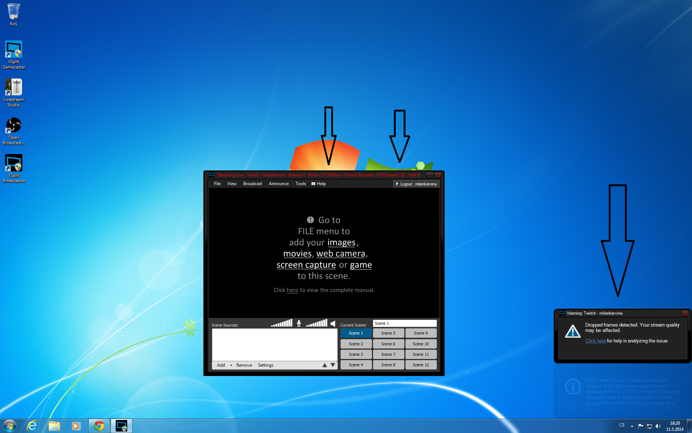Screen dimensions: 692x433
Task: Select Scene 1 toggle button
Action: (x=356, y=333)
